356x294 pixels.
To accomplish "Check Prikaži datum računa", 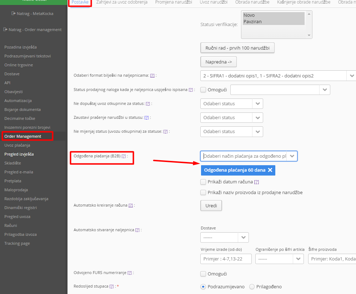I will (203, 182).
